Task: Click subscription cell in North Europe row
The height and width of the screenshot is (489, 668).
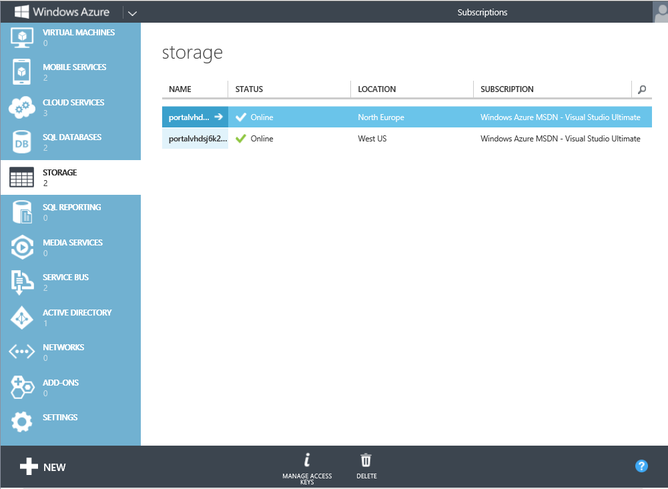Action: point(560,117)
